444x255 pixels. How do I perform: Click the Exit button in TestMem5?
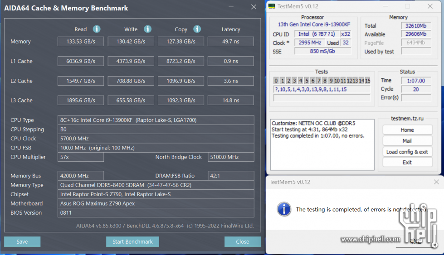(407, 162)
